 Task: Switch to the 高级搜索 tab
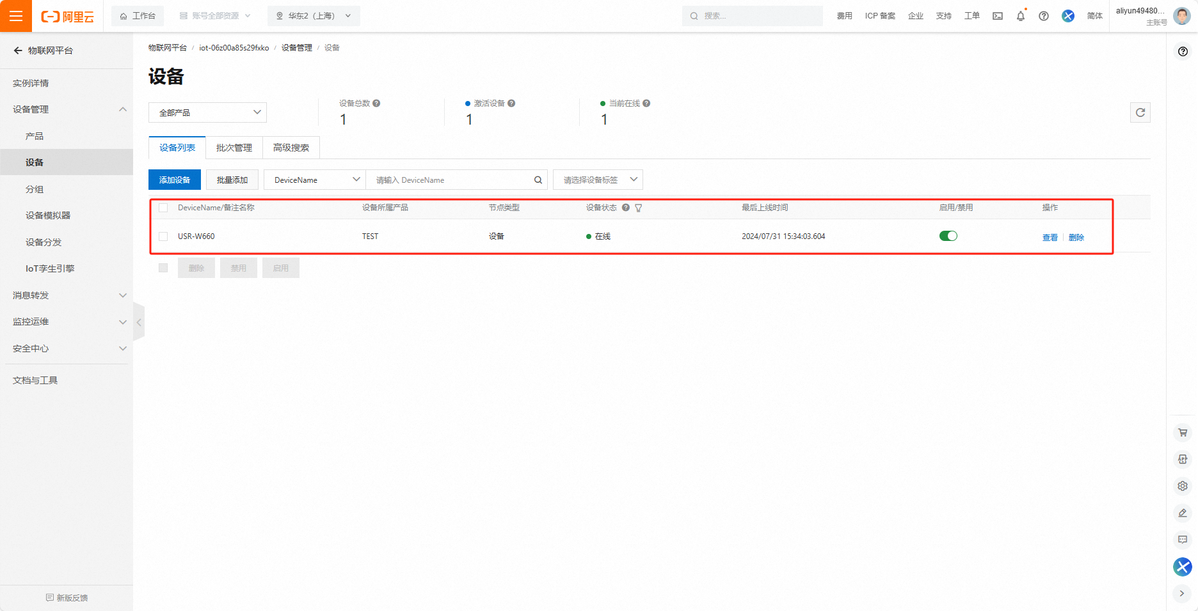pos(291,148)
